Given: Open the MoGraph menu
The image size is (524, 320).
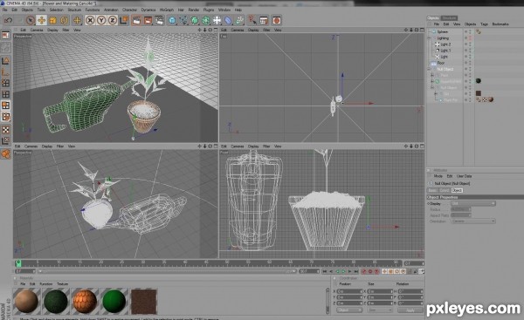Looking at the screenshot, I should click(167, 10).
